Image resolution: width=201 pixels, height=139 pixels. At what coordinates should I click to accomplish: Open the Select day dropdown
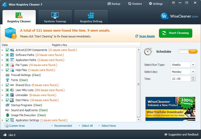[x=193, y=72]
